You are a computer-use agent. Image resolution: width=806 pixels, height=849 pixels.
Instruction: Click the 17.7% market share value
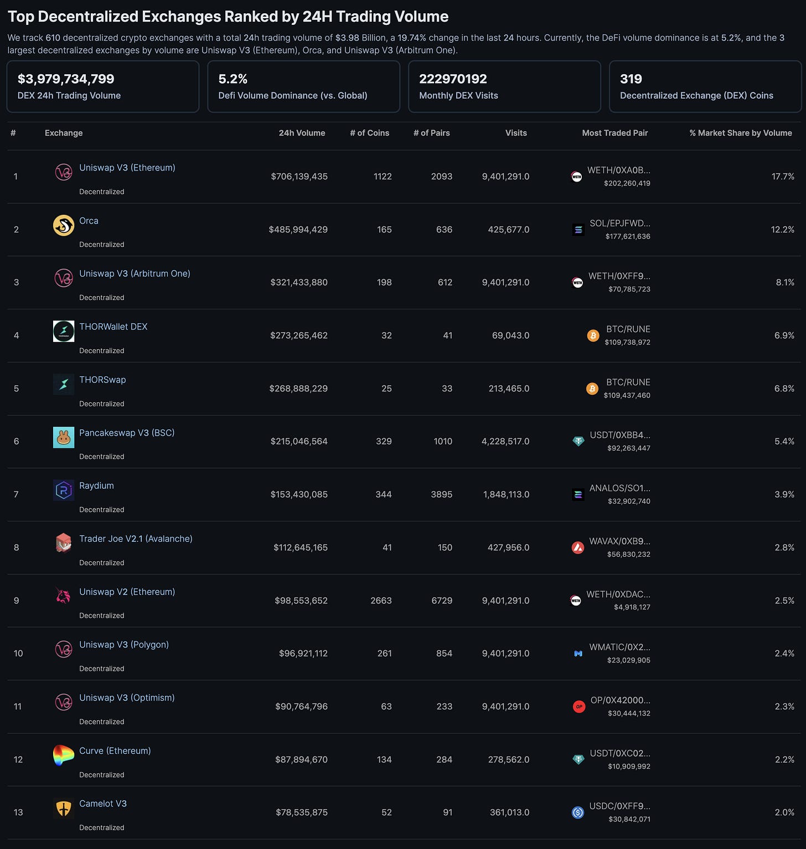click(x=783, y=177)
